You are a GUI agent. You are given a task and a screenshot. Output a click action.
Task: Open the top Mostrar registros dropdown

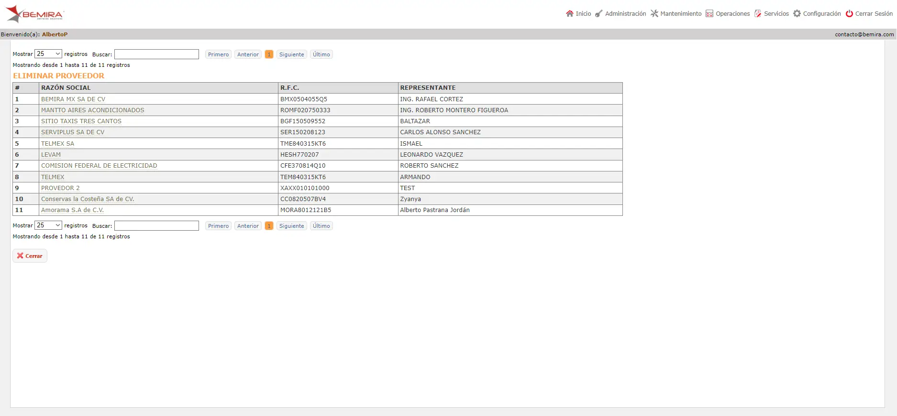[x=48, y=54]
